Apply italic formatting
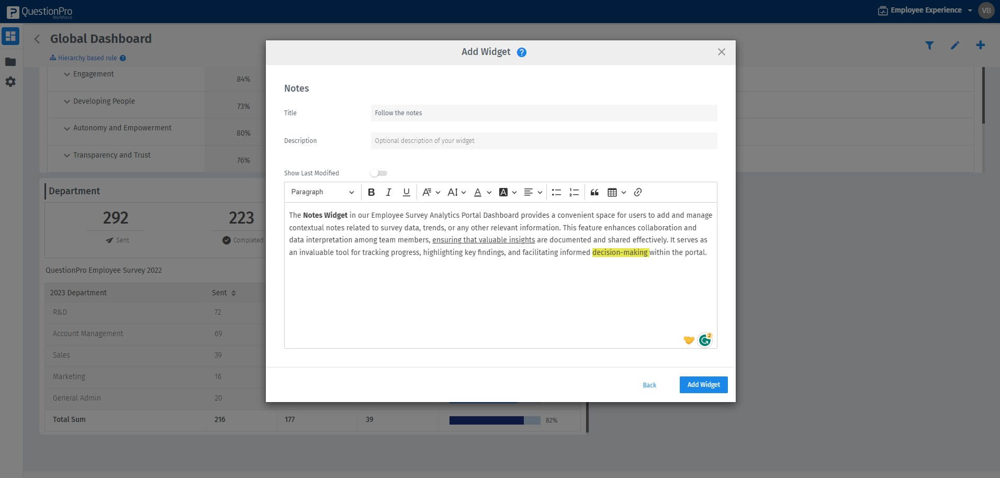The image size is (1000, 478). [x=389, y=192]
